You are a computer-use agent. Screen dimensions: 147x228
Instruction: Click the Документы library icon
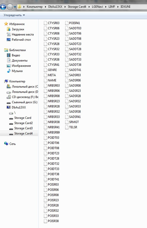[9, 60]
